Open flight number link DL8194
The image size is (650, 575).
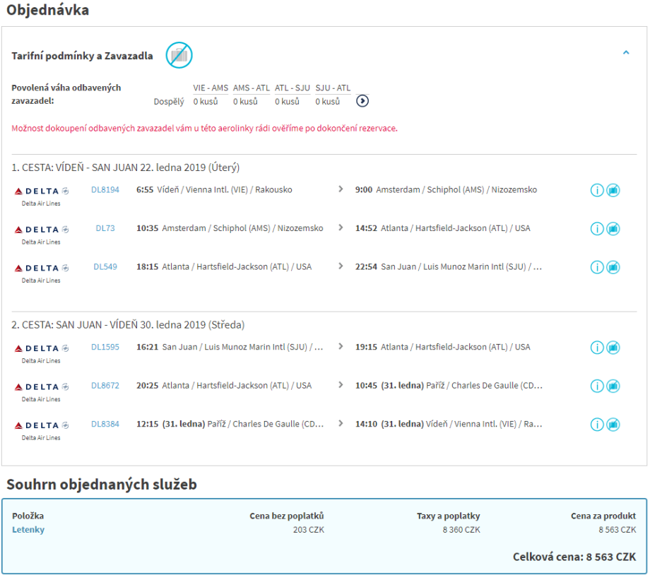tap(105, 190)
